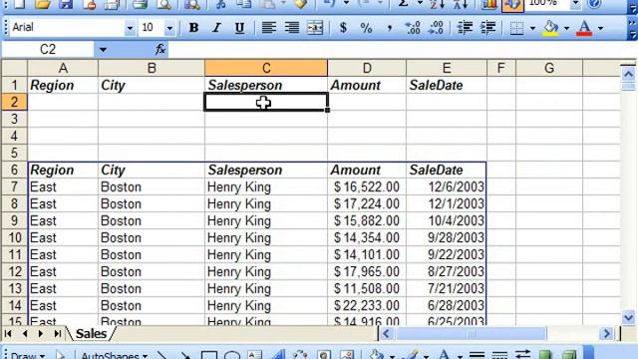Open Font Color dropdown arrow

click(x=600, y=28)
